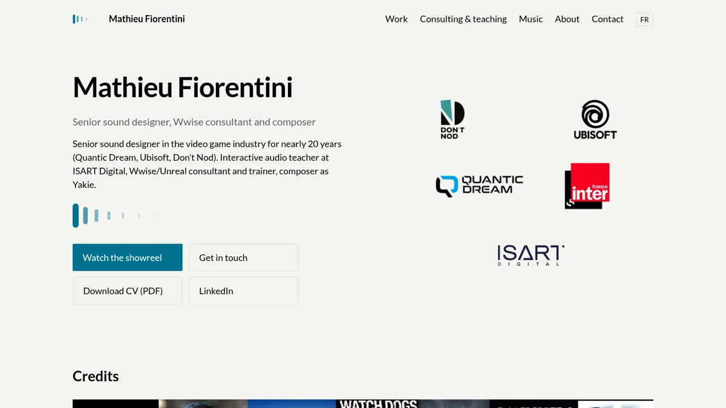Select the Quantic Dream logo
This screenshot has width=726, height=408.
point(479,186)
